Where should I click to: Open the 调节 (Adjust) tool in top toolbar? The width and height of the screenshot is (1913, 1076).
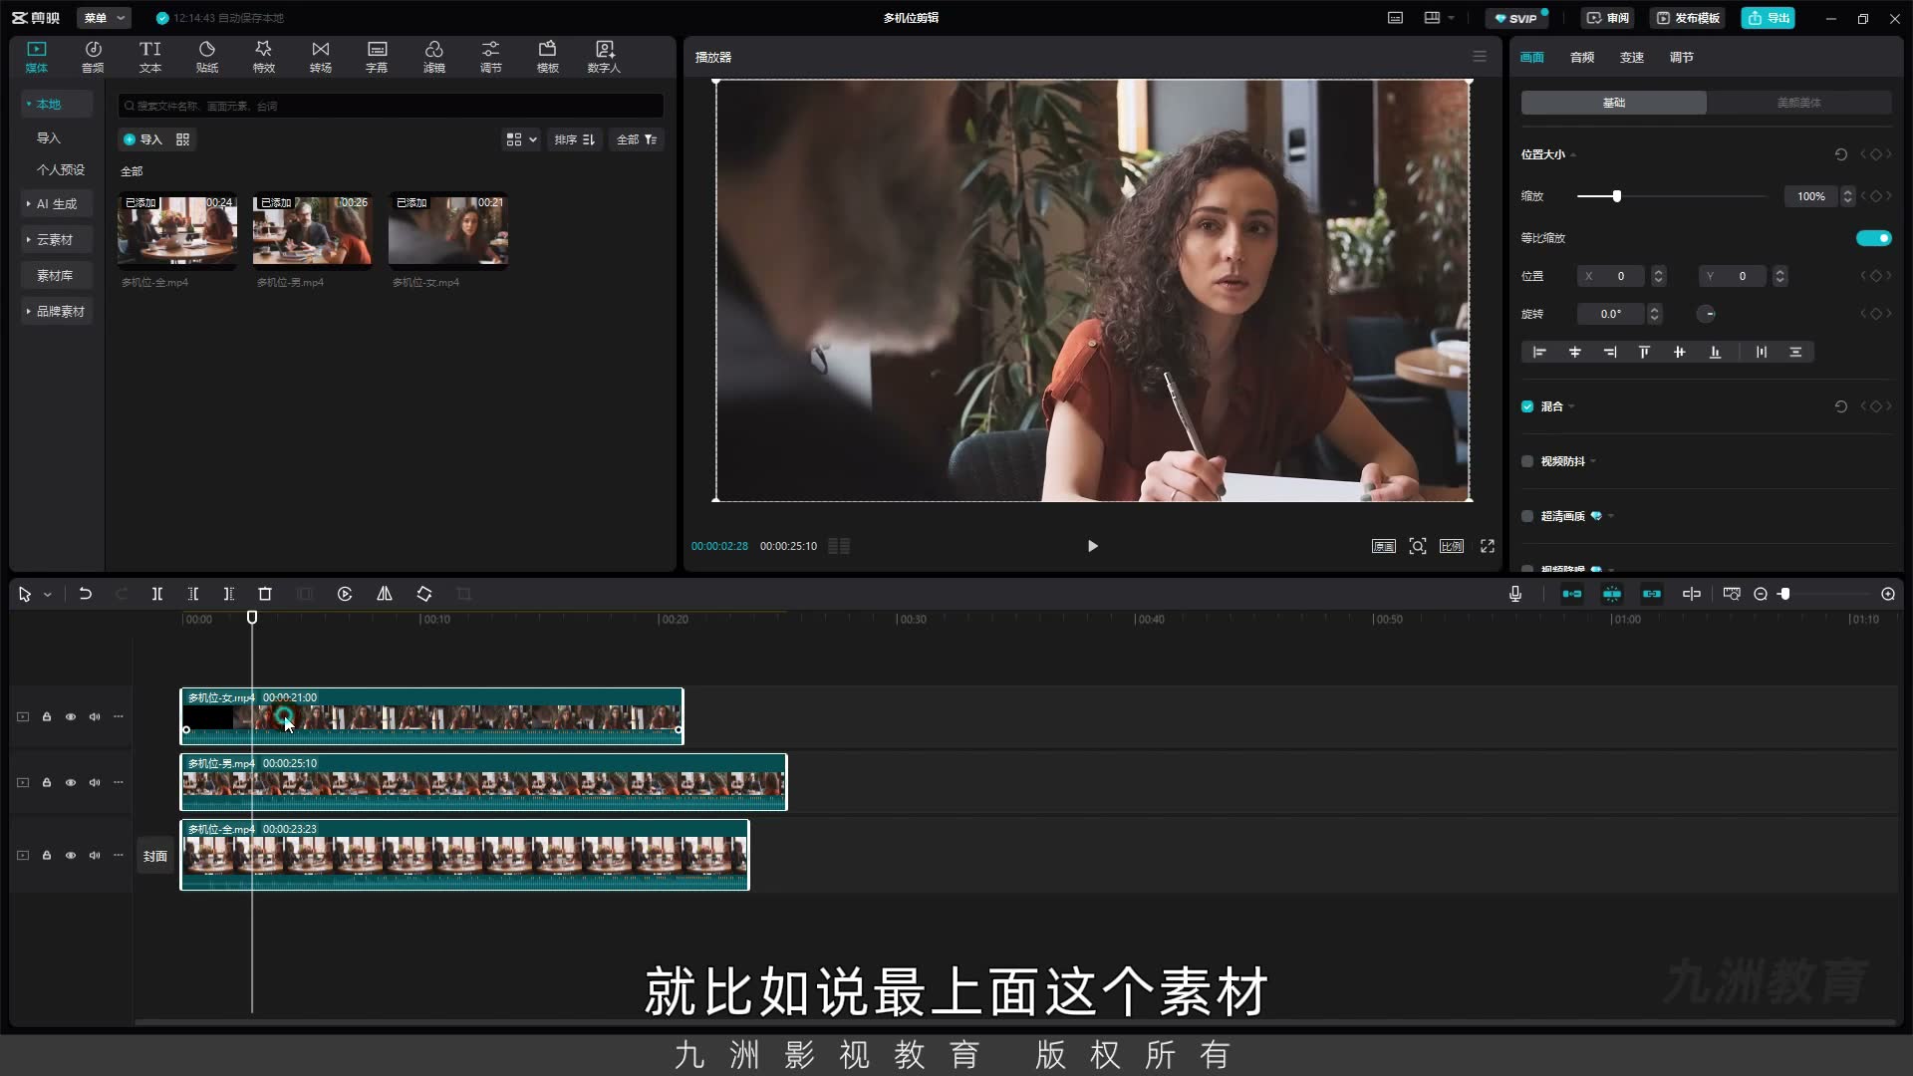(491, 57)
